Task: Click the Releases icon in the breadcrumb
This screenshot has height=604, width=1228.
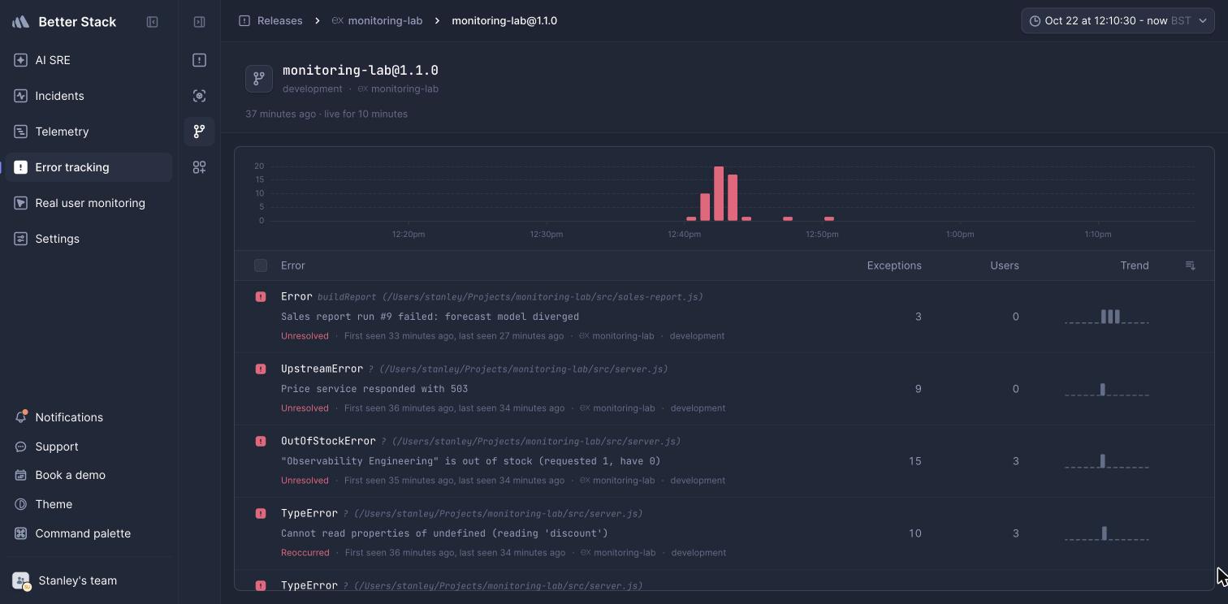Action: 244,21
